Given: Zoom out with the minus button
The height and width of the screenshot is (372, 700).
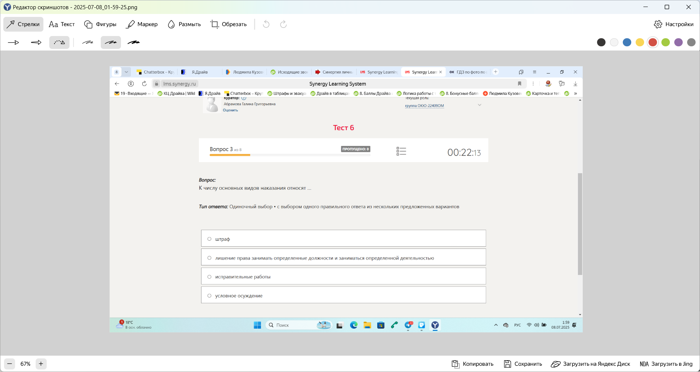Looking at the screenshot, I should coord(10,364).
